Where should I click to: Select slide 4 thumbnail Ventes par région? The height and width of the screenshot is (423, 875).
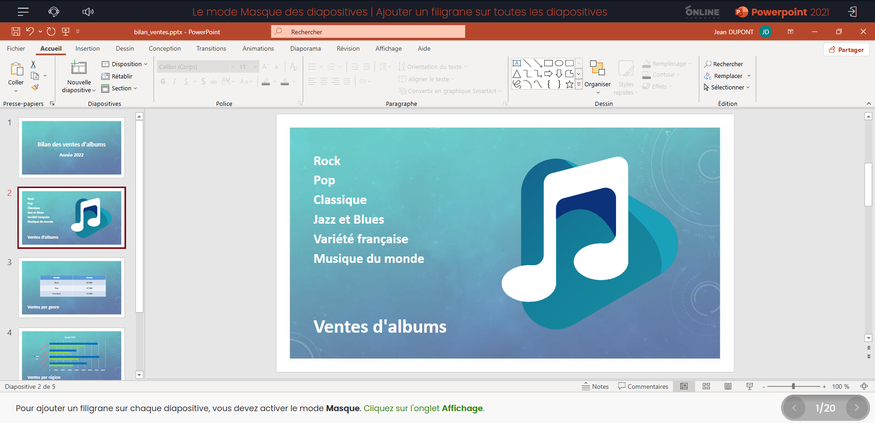pos(72,355)
